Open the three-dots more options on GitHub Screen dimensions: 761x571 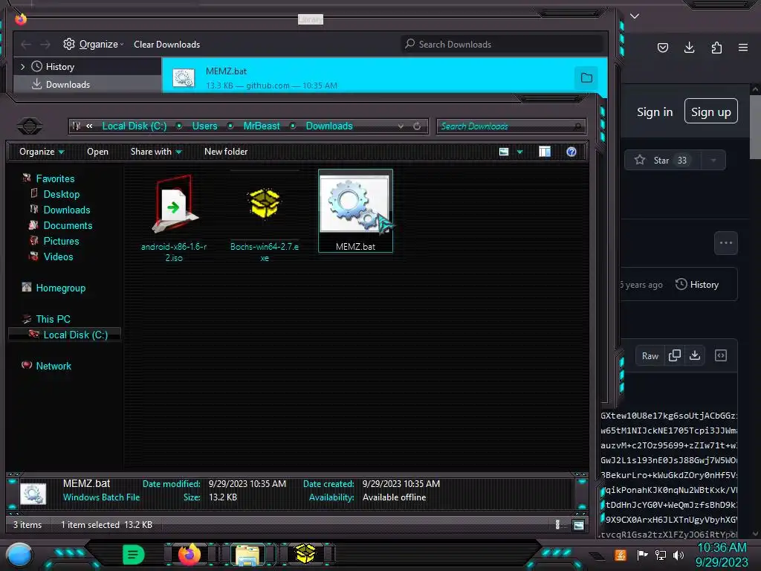725,243
